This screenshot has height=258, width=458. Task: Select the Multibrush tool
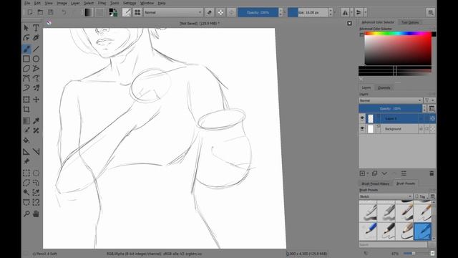point(36,87)
